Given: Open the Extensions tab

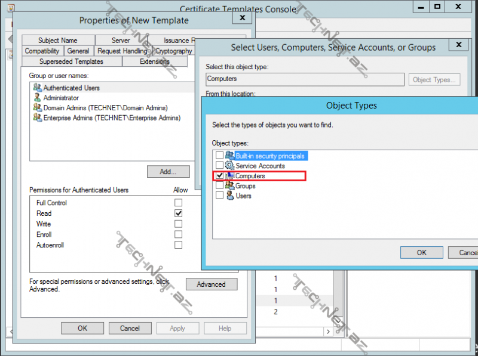Looking at the screenshot, I should pos(154,61).
